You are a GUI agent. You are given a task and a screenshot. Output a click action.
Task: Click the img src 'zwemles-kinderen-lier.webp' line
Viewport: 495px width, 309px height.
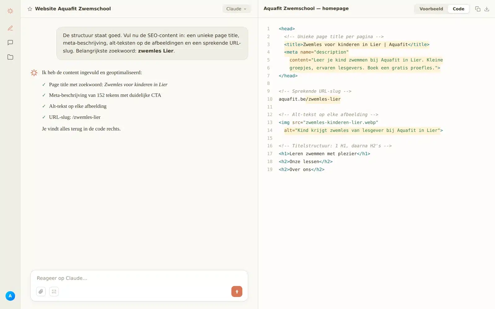(328, 122)
